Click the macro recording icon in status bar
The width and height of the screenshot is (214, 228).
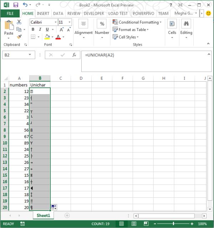click(22, 224)
